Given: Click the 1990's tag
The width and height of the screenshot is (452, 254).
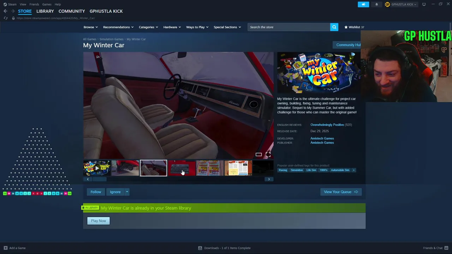Looking at the screenshot, I should pos(323,170).
